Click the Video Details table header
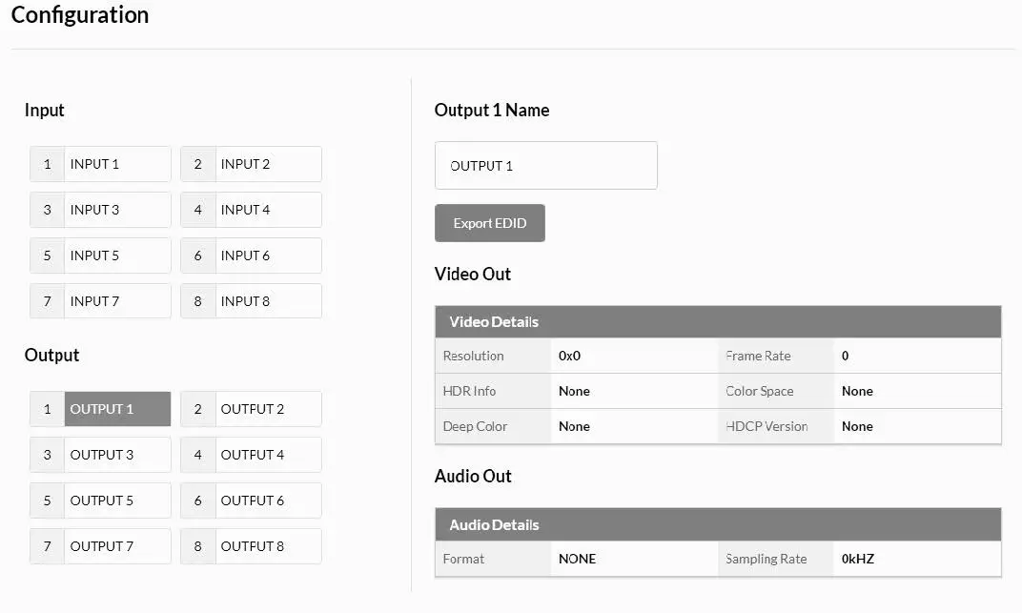Screen dimensions: 1022x613 pyautogui.click(x=717, y=322)
